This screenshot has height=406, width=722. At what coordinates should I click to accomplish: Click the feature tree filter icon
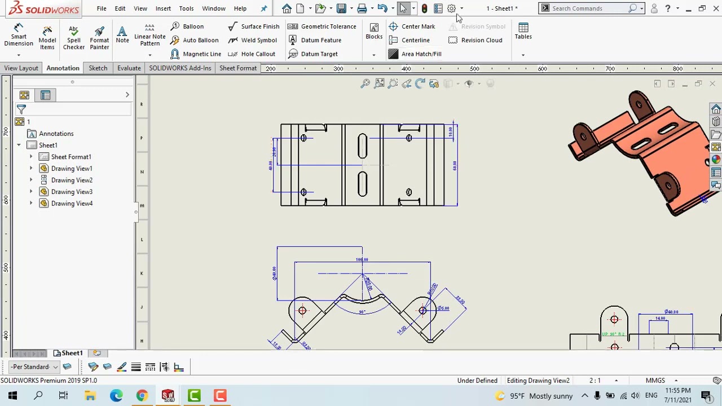pyautogui.click(x=21, y=109)
